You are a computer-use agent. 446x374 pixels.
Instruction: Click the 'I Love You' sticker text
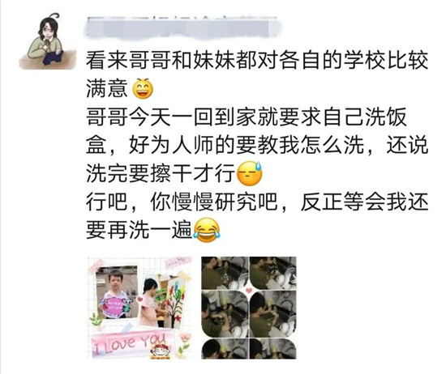click(x=130, y=343)
